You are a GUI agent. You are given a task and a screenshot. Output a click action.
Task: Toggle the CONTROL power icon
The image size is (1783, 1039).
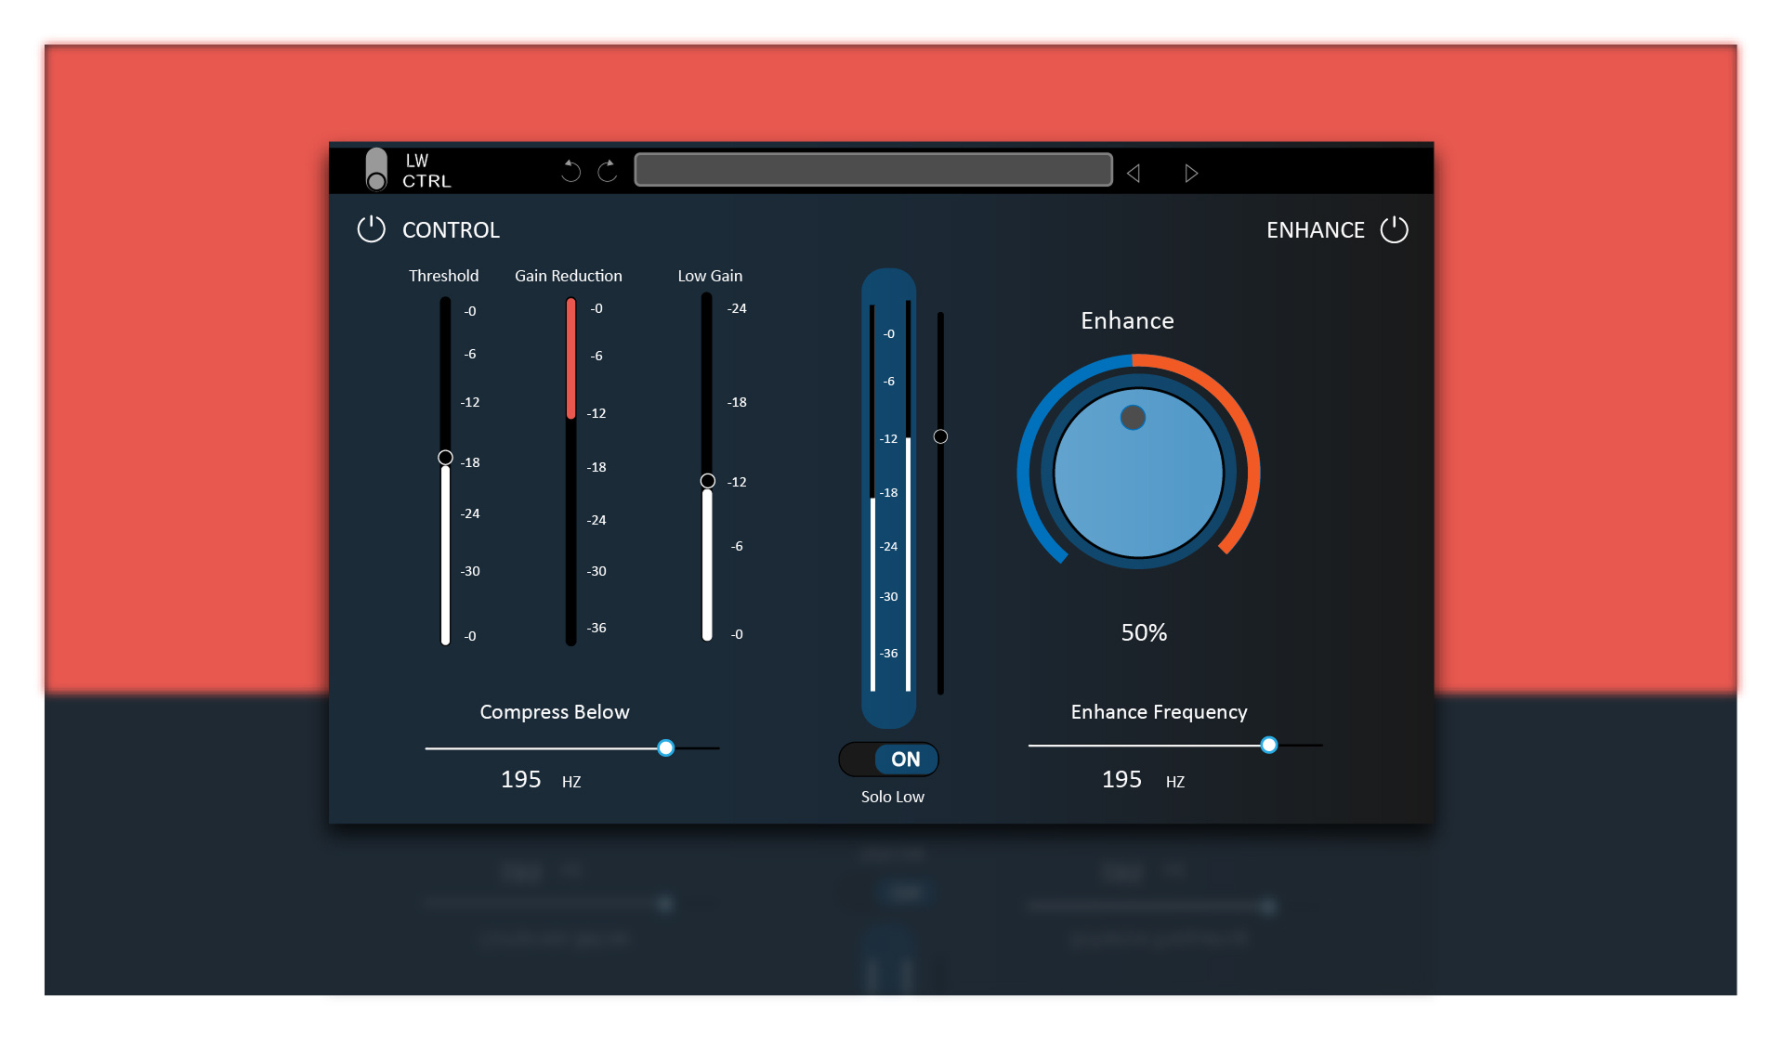[372, 229]
